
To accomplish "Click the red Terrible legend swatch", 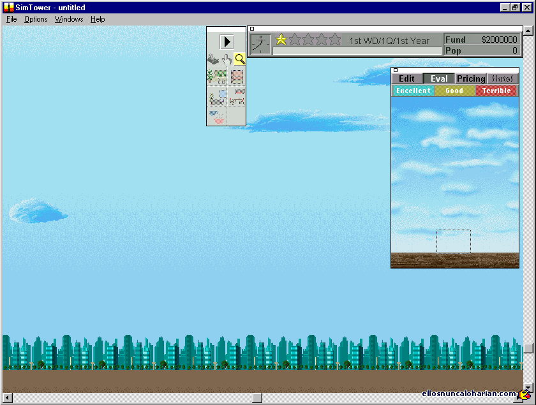I will point(496,91).
